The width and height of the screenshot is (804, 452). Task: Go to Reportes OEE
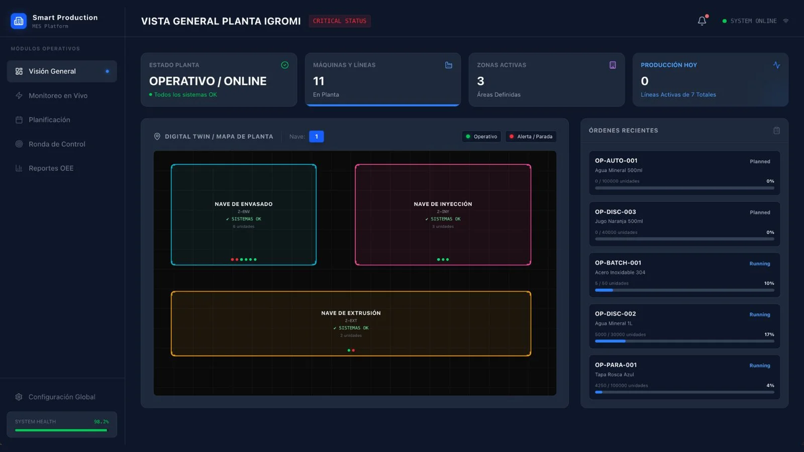point(51,168)
